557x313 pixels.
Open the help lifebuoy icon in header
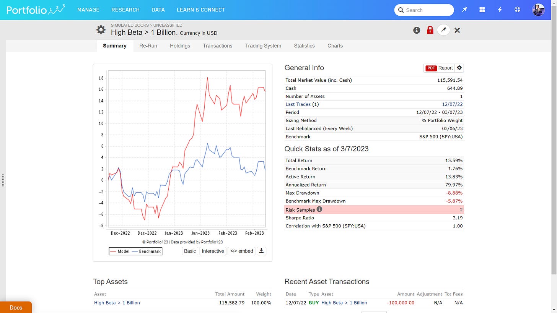tap(517, 10)
